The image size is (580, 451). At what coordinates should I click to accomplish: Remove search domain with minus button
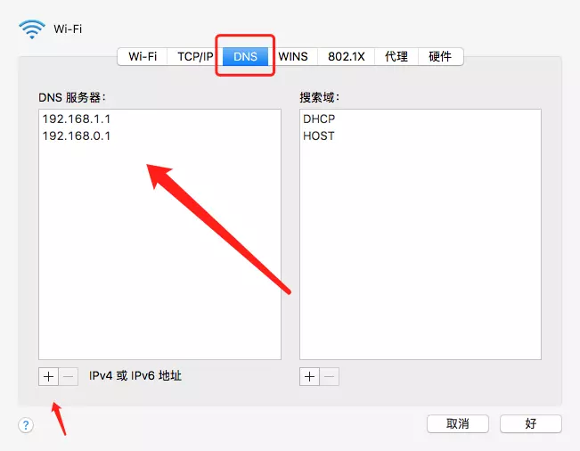coord(330,377)
